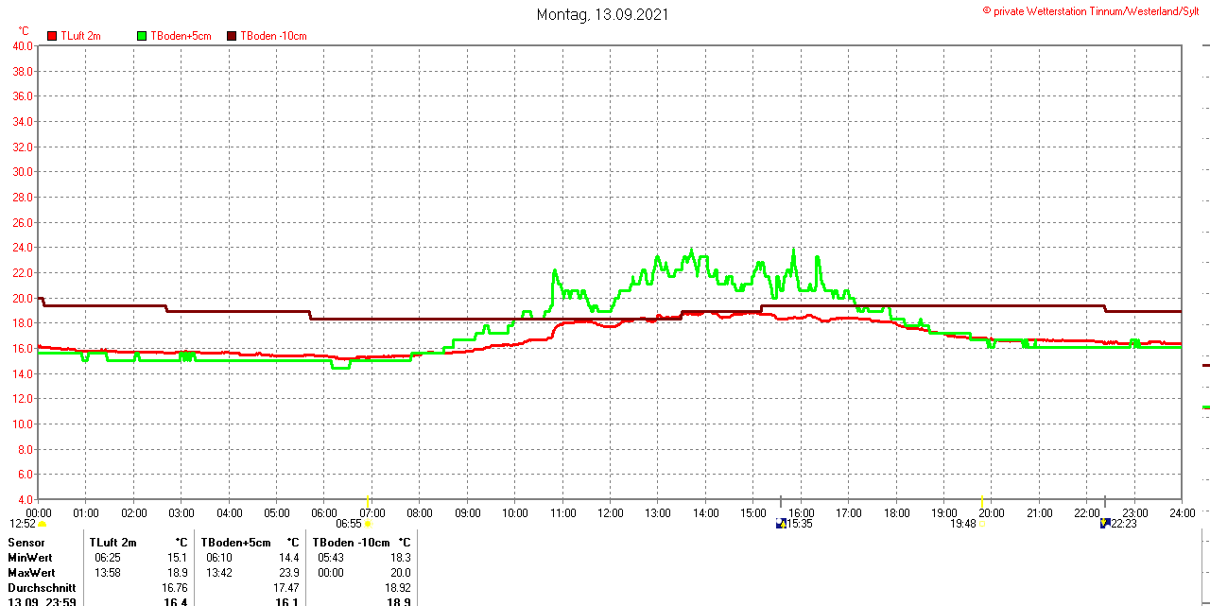Click the Sensor column header in the table
Image resolution: width=1210 pixels, height=606 pixels.
point(26,543)
